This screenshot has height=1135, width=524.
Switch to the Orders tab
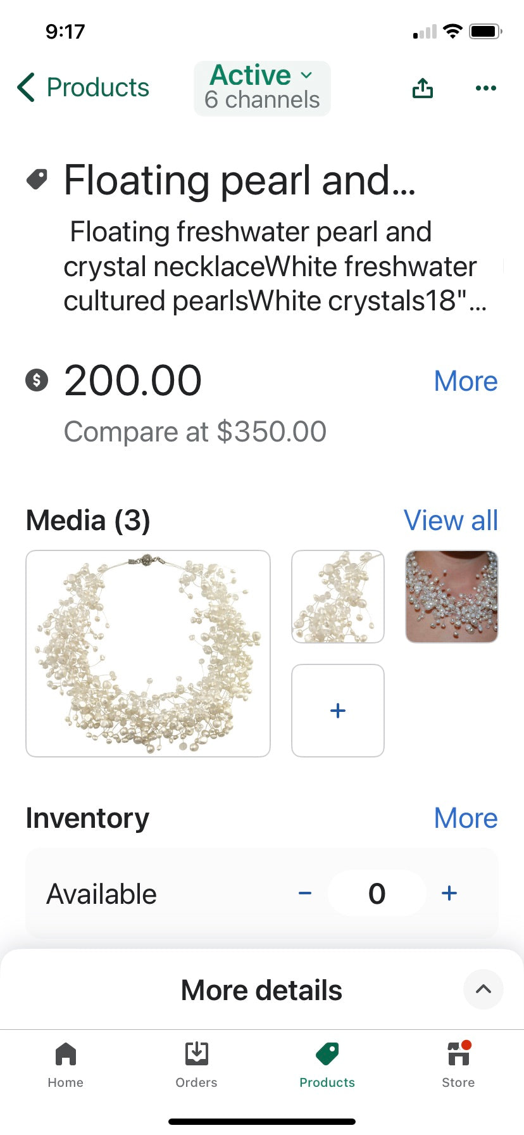click(x=197, y=1065)
